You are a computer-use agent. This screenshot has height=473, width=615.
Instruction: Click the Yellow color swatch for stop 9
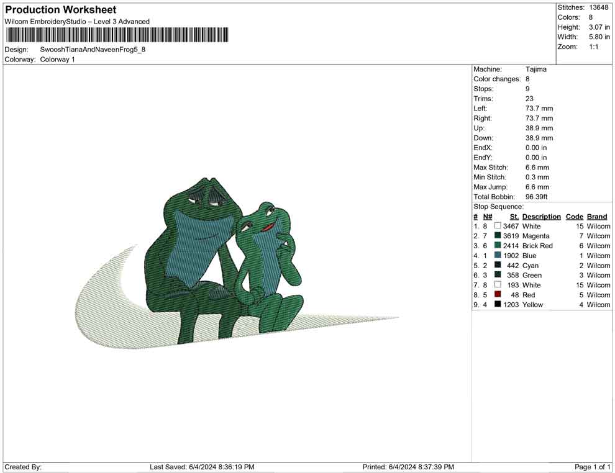498,304
